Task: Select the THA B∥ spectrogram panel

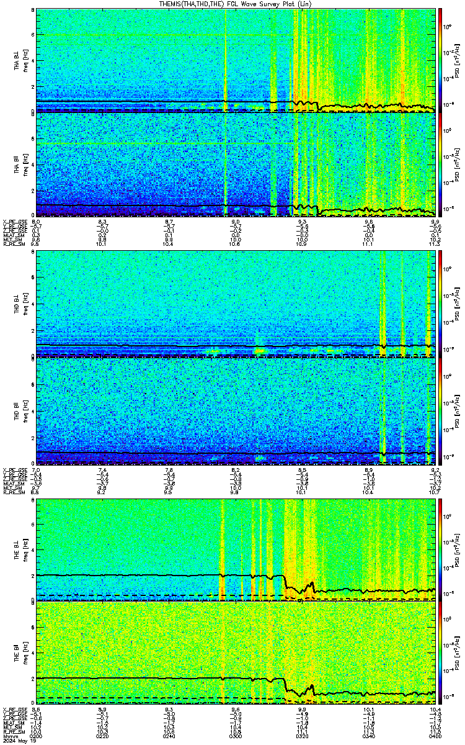Action: pos(236,165)
